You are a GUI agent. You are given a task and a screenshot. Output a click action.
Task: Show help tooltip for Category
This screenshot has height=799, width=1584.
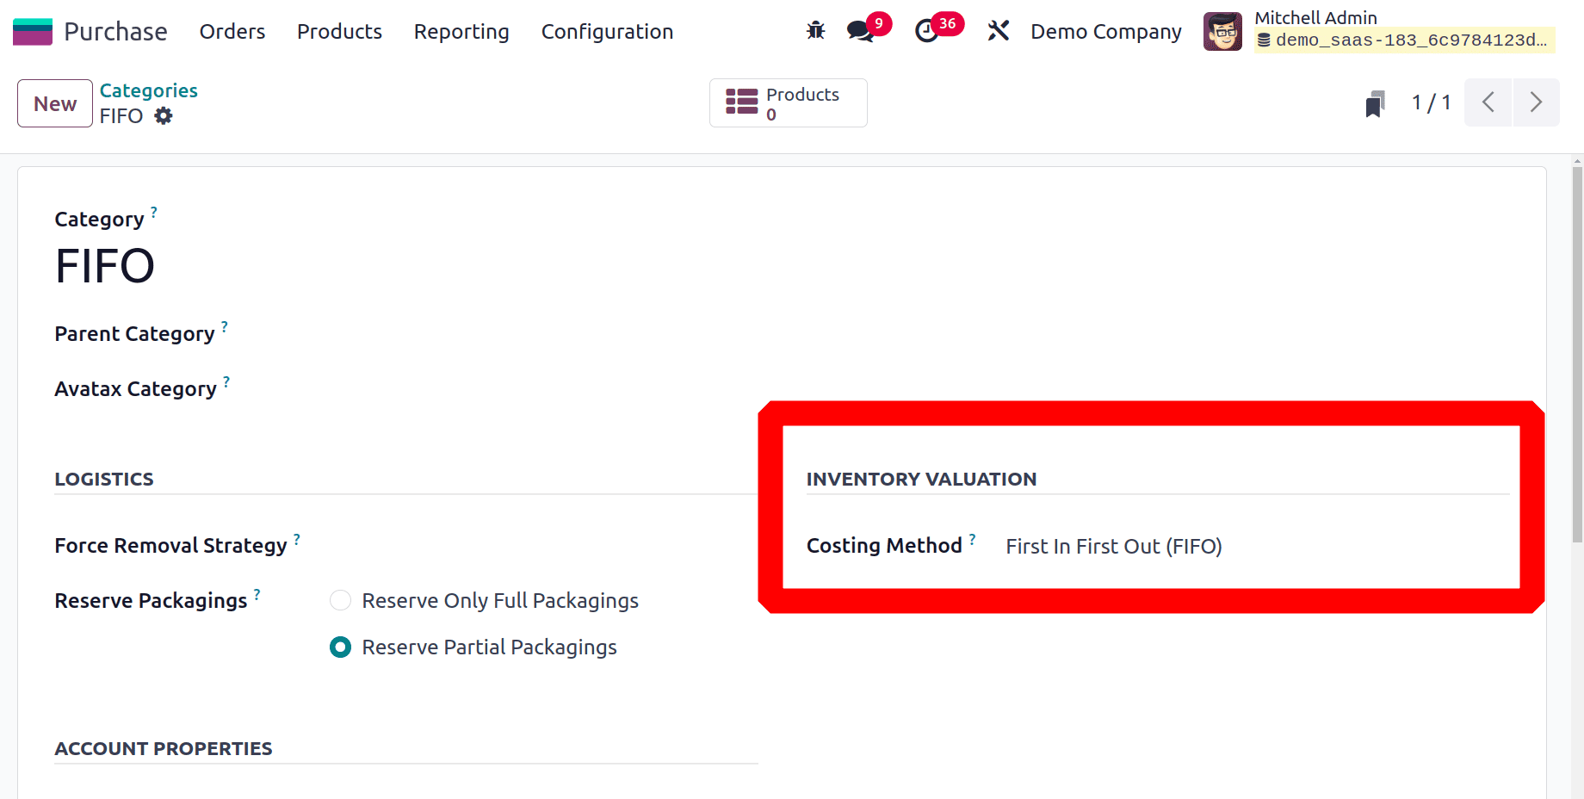(x=154, y=211)
